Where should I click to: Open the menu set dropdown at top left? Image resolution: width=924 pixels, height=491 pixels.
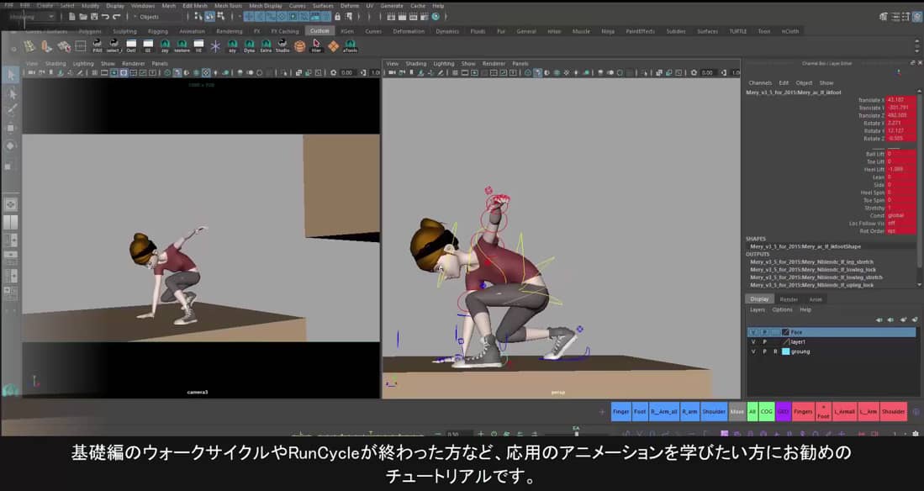pyautogui.click(x=33, y=17)
